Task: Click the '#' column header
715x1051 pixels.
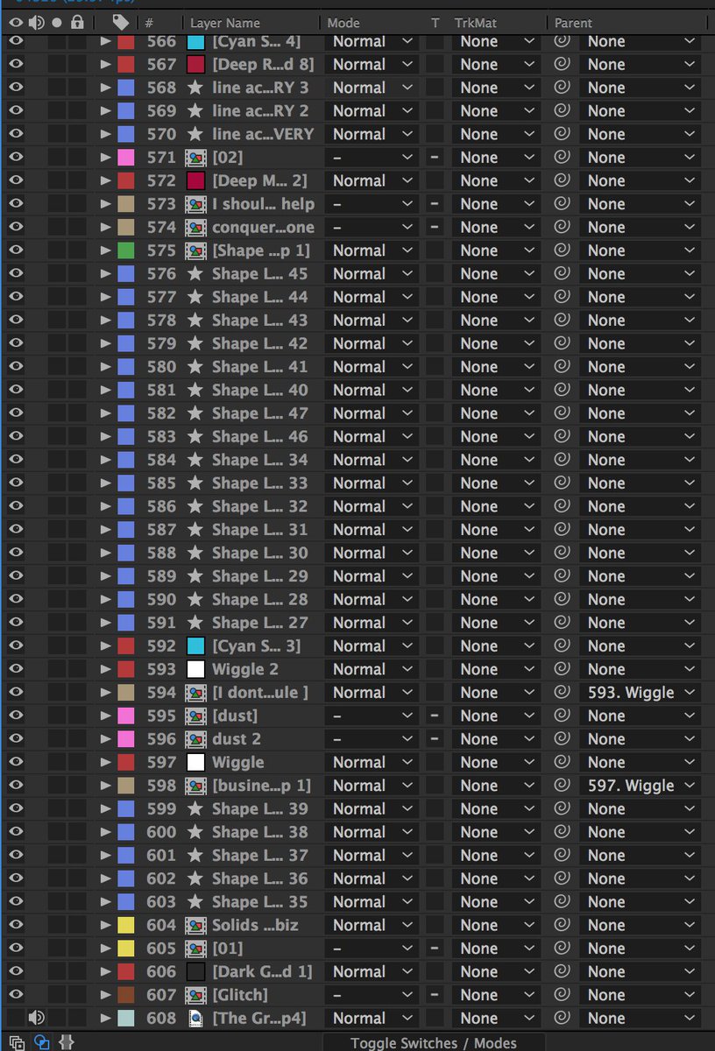Action: pos(149,23)
